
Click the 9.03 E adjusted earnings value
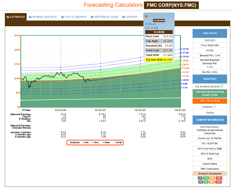click(x=182, y=114)
